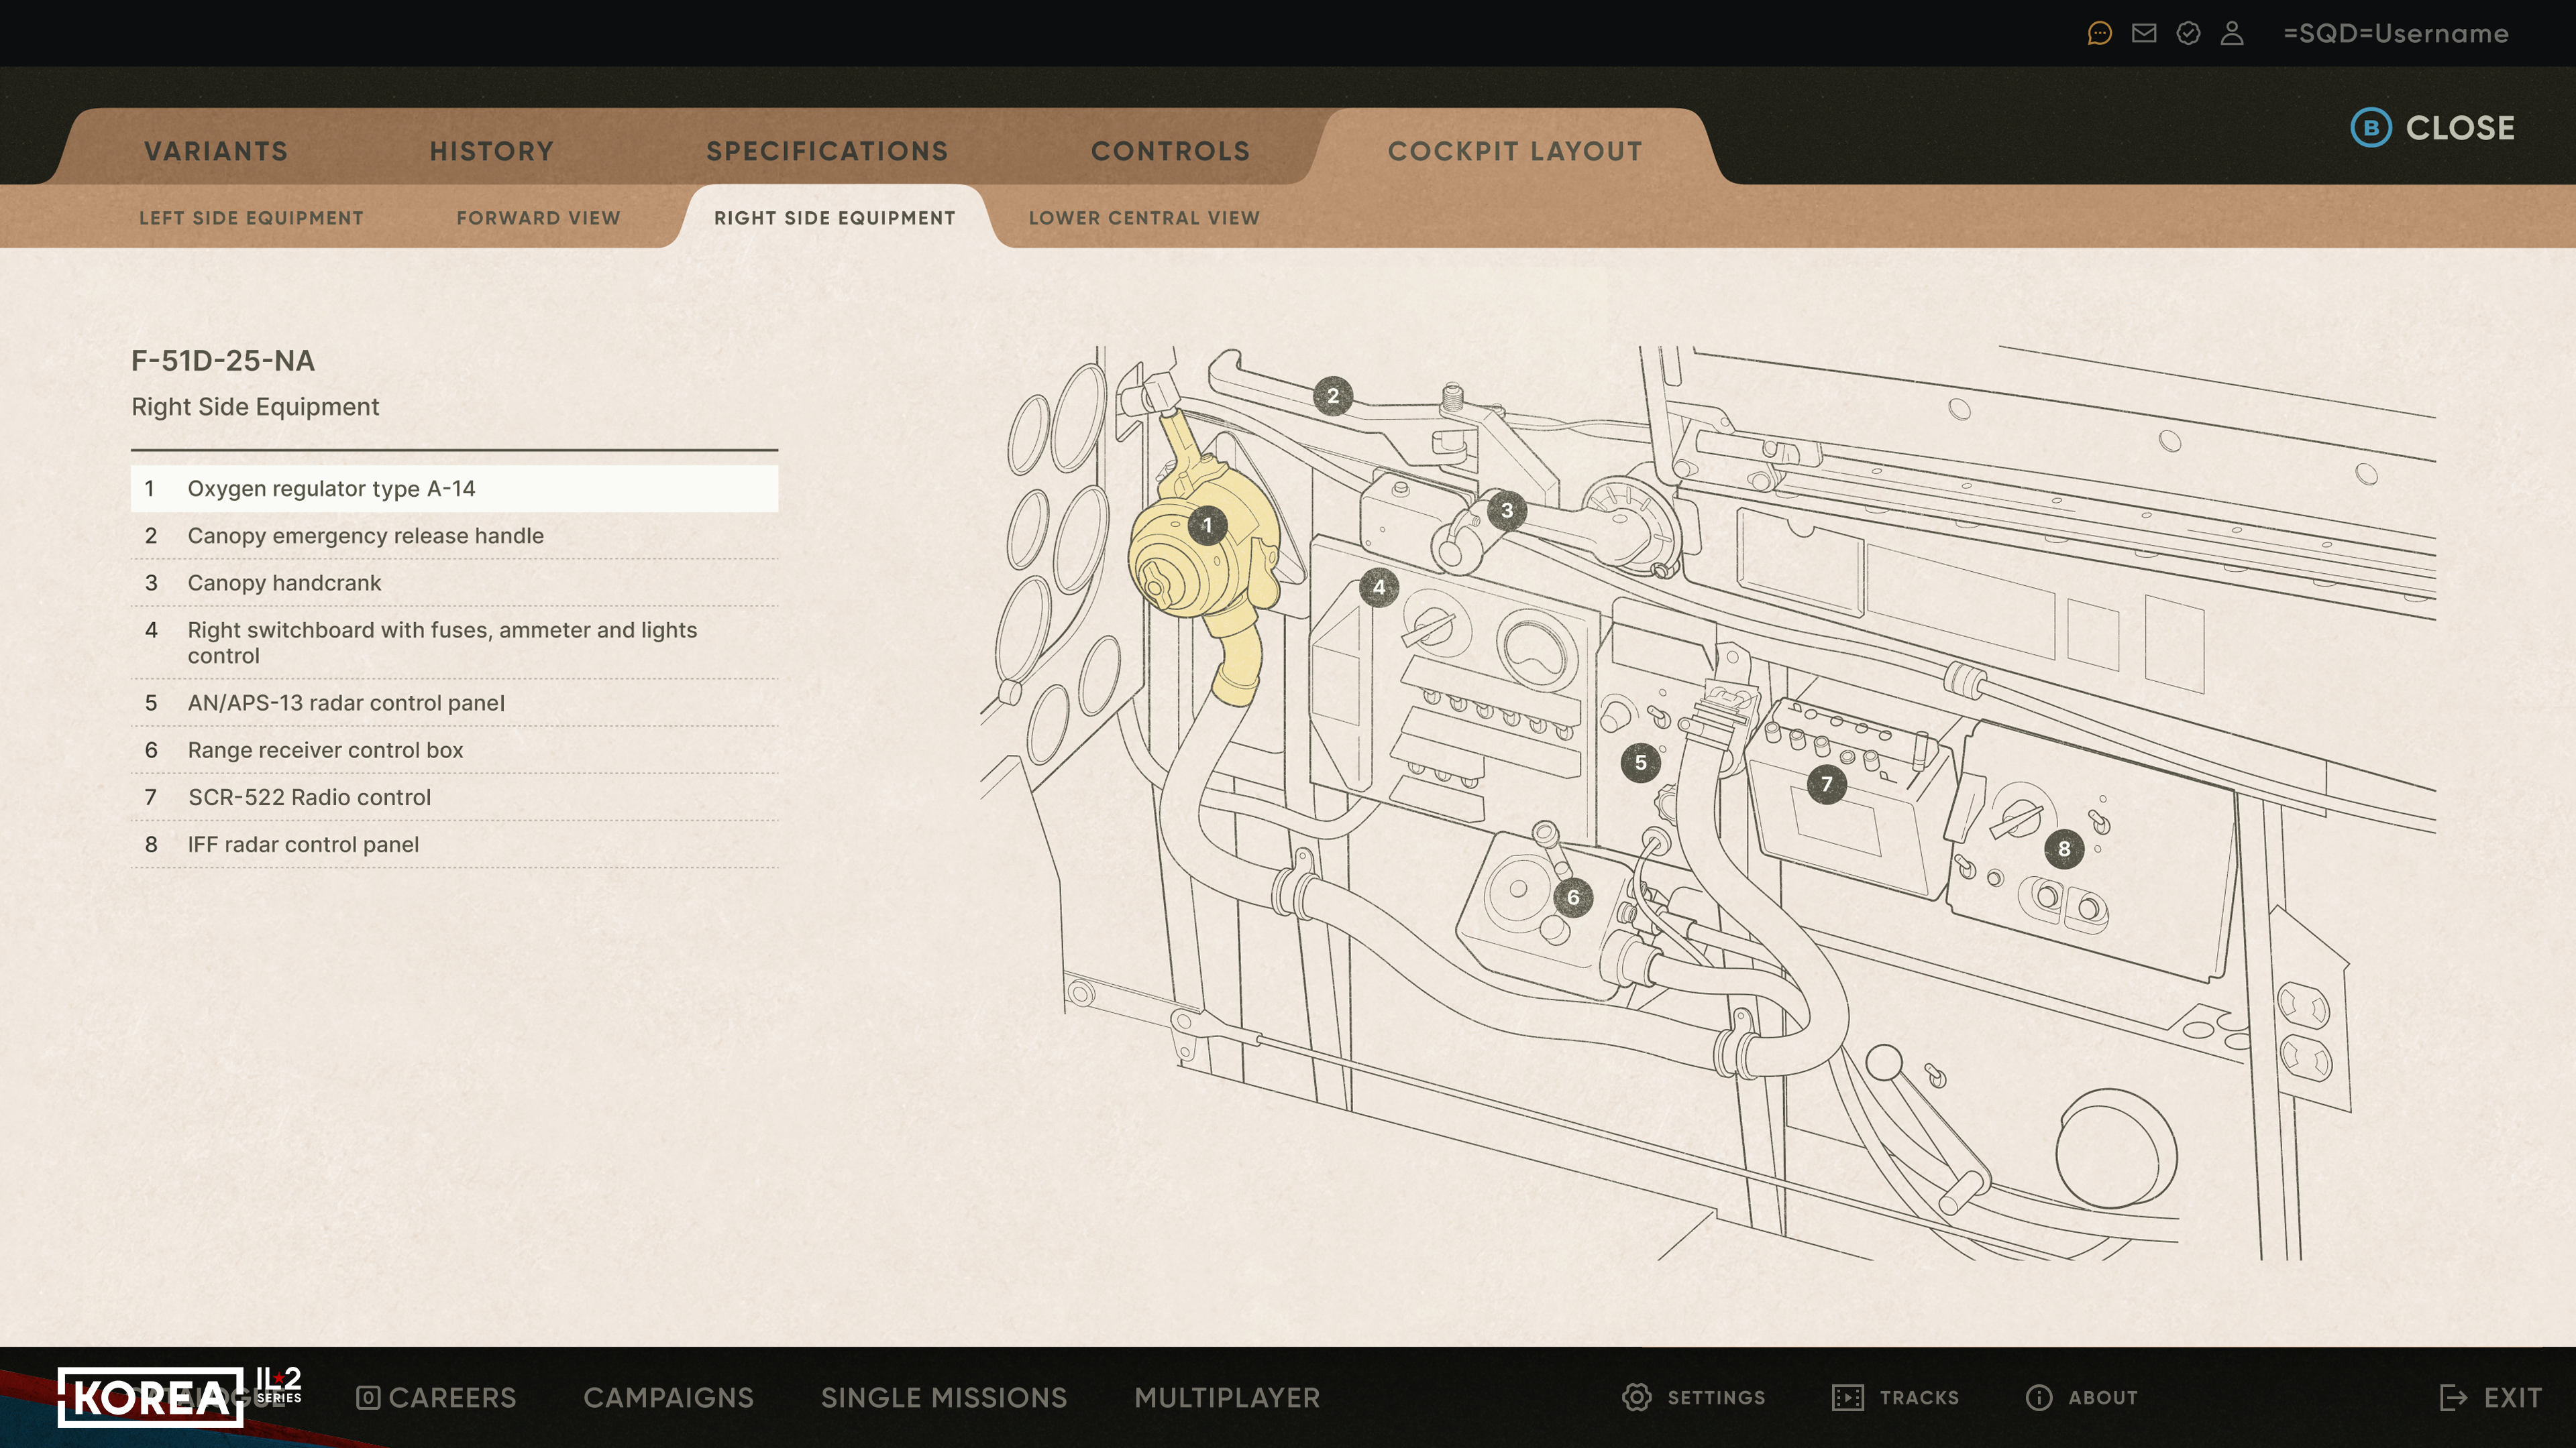This screenshot has height=1448, width=2576.
Task: Select diagram marker 5 radar panel
Action: click(x=1640, y=762)
